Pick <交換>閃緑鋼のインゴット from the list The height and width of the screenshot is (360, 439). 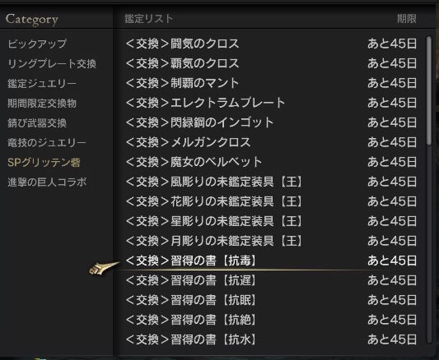pos(271,122)
